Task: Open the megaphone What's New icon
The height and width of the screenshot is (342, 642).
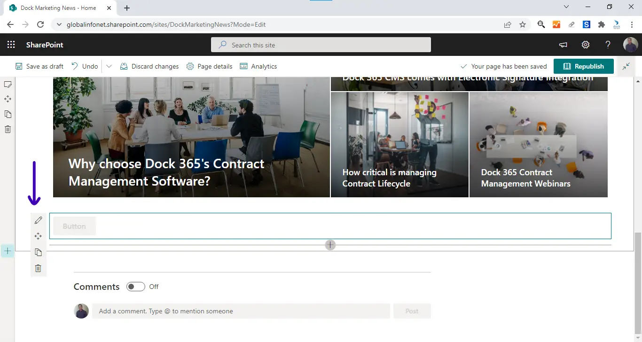Action: click(563, 45)
